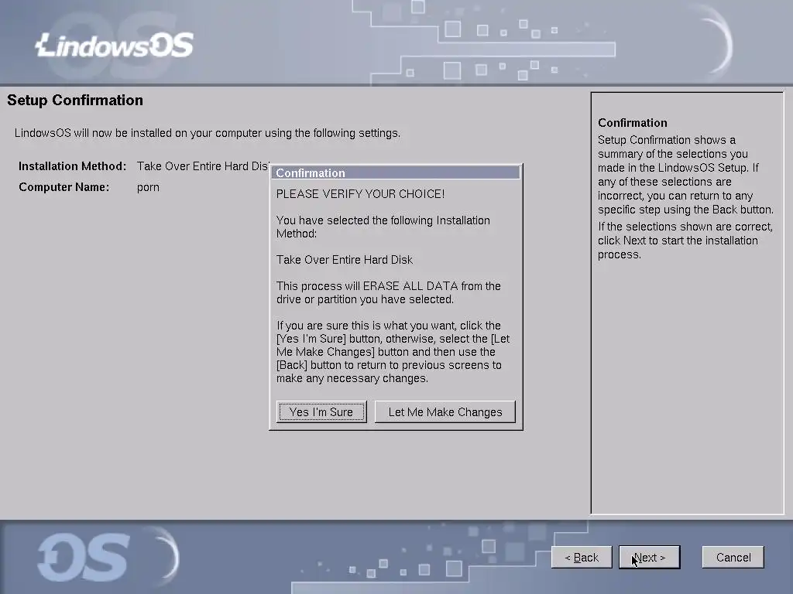Click the 'ERASE ALL DATA' warning sentence
Viewport: 793px width, 594px height.
(389, 292)
